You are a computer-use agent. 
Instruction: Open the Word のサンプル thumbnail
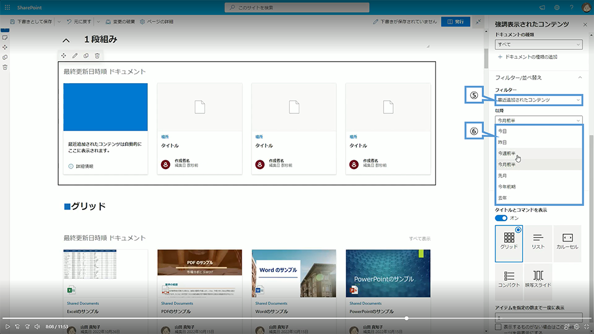(x=293, y=273)
